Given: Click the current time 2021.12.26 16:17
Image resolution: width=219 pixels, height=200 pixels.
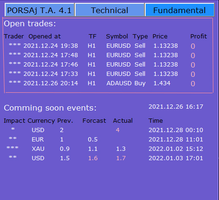Looking at the screenshot, I should (x=176, y=107).
